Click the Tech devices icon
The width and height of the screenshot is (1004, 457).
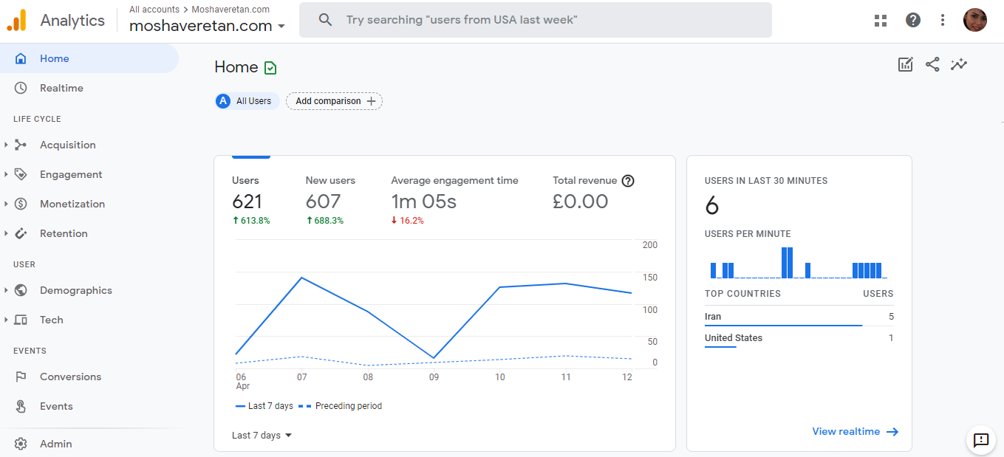point(21,320)
